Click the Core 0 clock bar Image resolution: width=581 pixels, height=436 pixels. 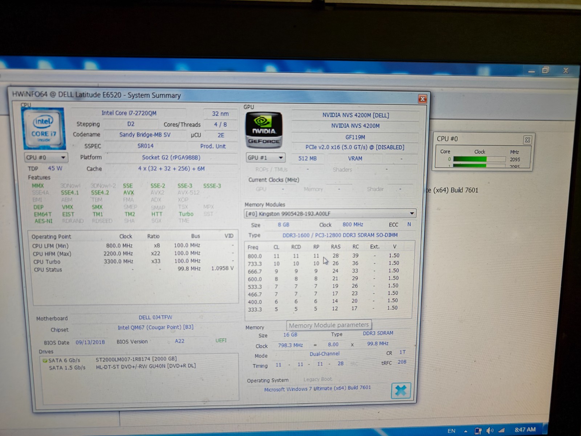pos(479,159)
